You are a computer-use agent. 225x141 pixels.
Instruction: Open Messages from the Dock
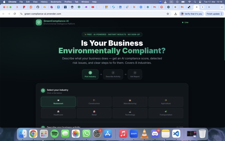[x=65, y=133]
